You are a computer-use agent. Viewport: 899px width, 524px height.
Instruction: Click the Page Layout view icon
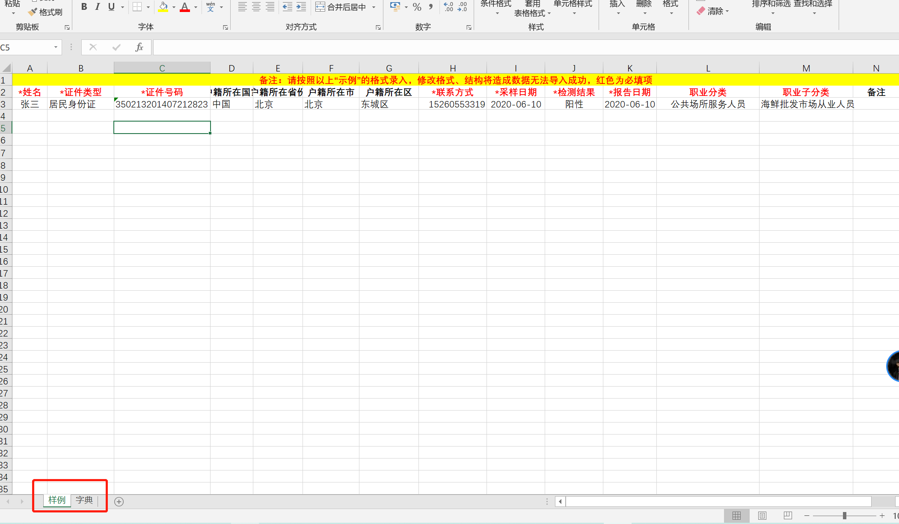(x=762, y=516)
